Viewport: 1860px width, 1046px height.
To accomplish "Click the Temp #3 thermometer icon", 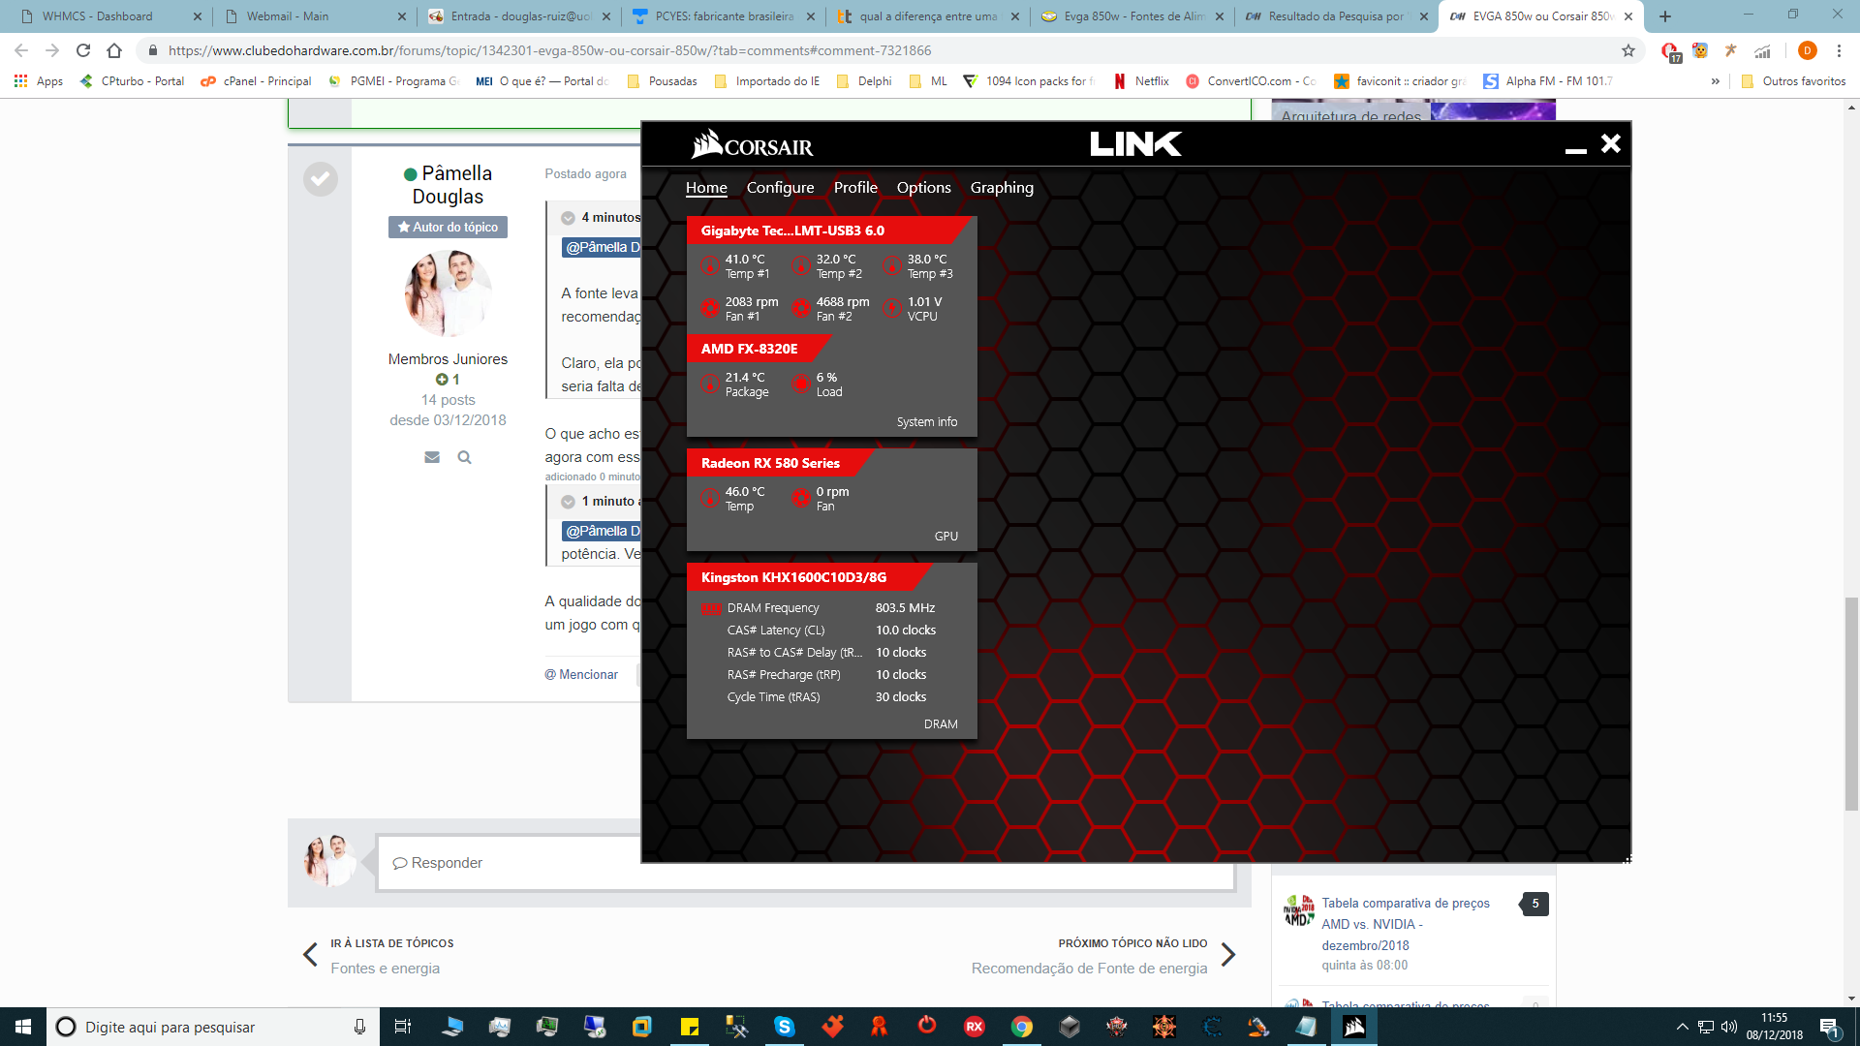I will (892, 265).
